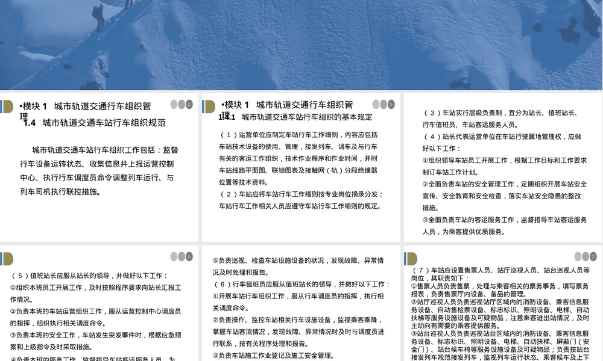This screenshot has width=603, height=361.
Task: Click the slide number 7 badge
Action: click(x=593, y=257)
